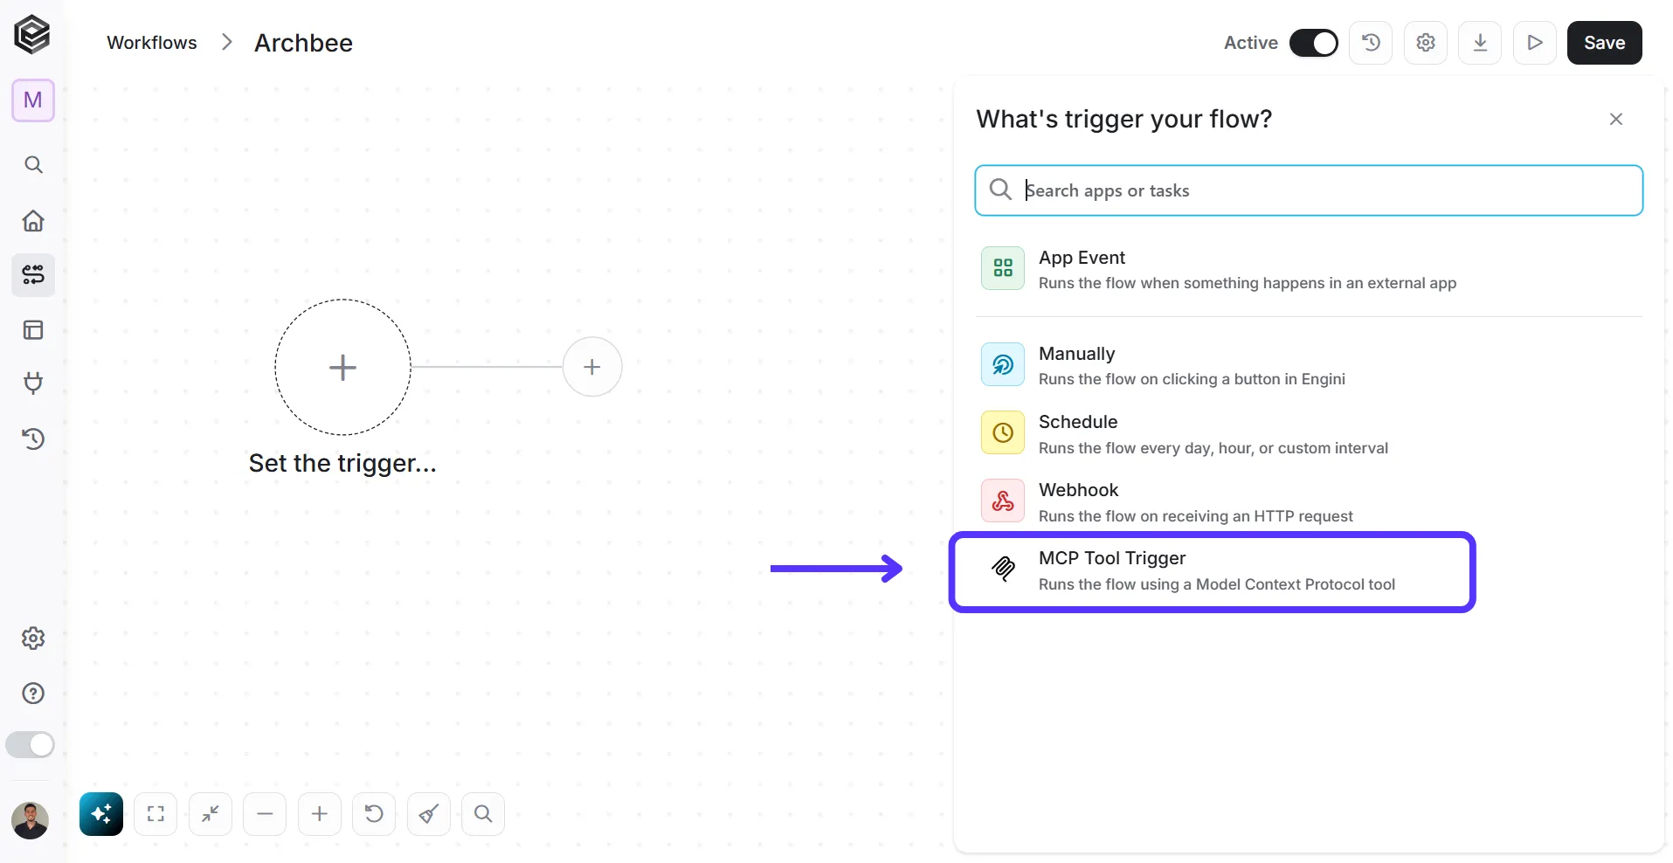1673x863 pixels.
Task: Open the connections plug icon
Action: click(x=33, y=383)
